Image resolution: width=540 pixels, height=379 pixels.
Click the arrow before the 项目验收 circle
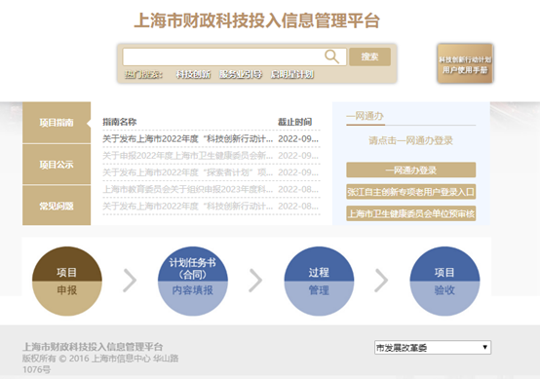click(381, 281)
